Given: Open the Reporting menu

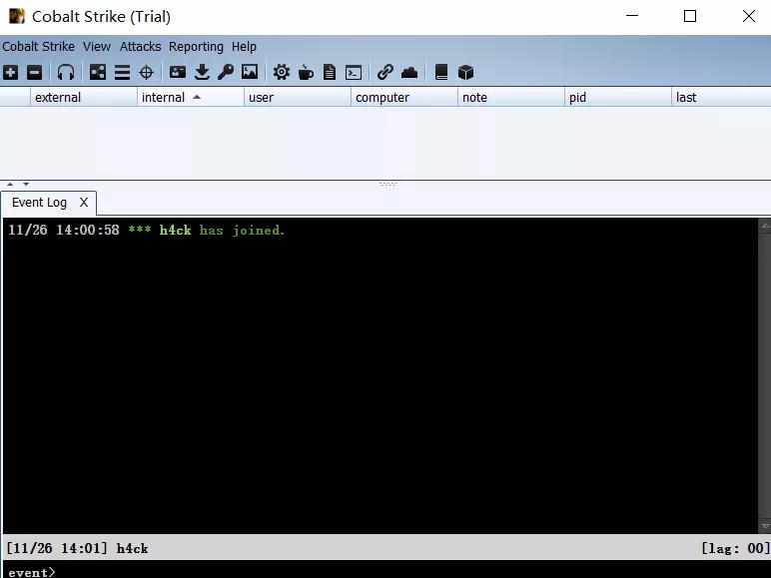Looking at the screenshot, I should (x=196, y=47).
